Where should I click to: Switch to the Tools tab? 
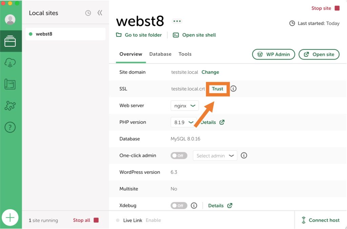[185, 54]
